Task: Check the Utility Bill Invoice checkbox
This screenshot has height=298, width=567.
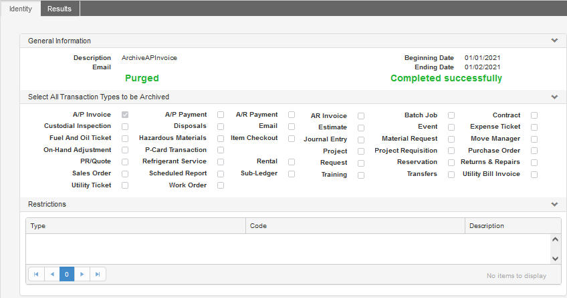Action: point(534,174)
